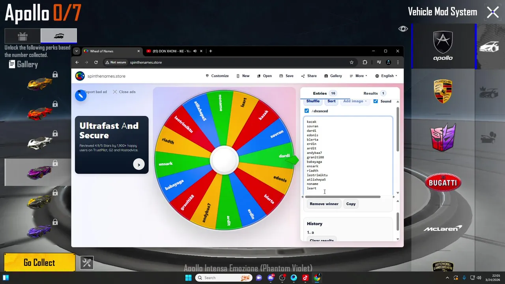This screenshot has height=284, width=505.
Task: Select the Apollo brand logo
Action: pos(443,46)
